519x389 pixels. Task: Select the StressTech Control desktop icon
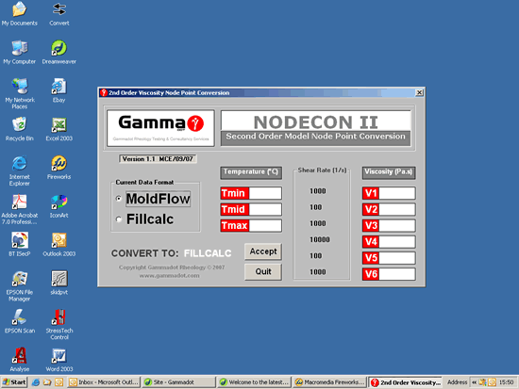point(59,324)
